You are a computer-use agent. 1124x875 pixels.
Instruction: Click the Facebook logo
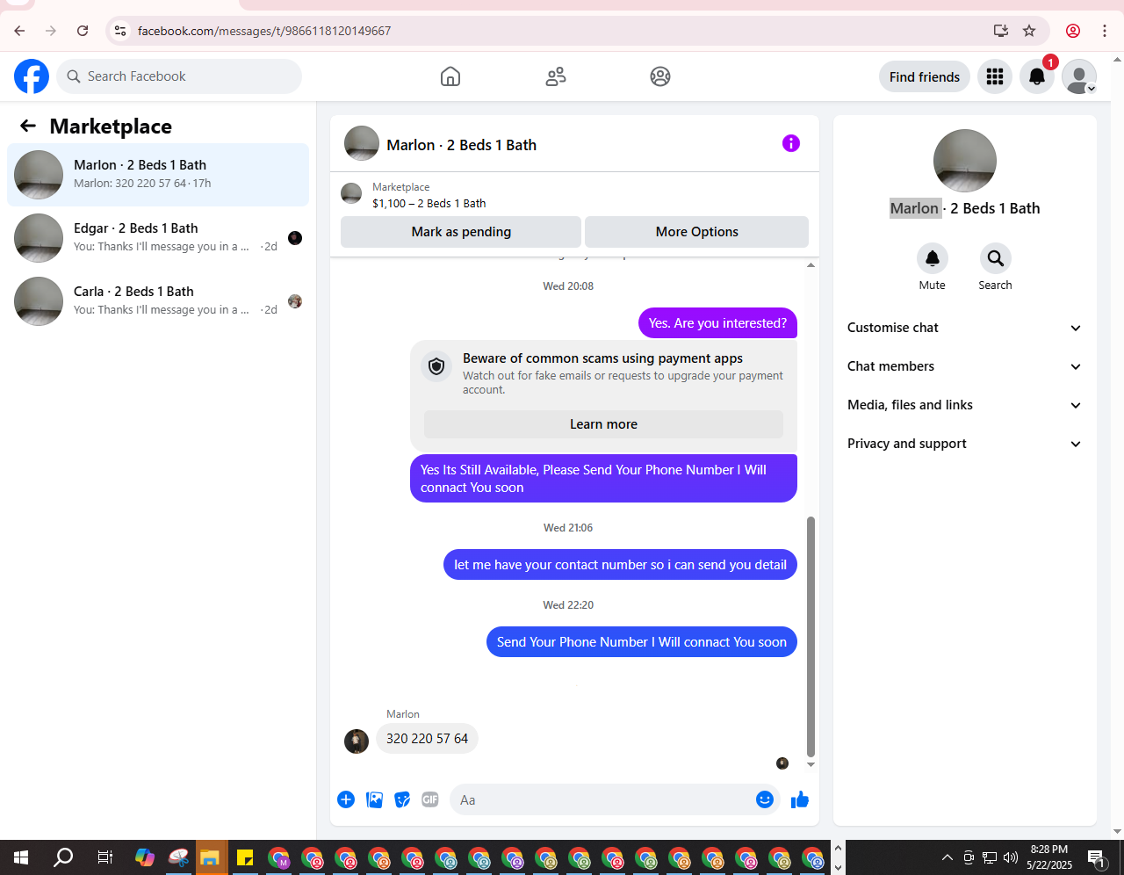(x=32, y=76)
